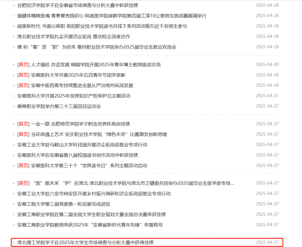Viewport: 302px width, 247px height.
Task: Open 合肥经济学院市场调查与分析大赛 article
Action: tap(77, 5)
